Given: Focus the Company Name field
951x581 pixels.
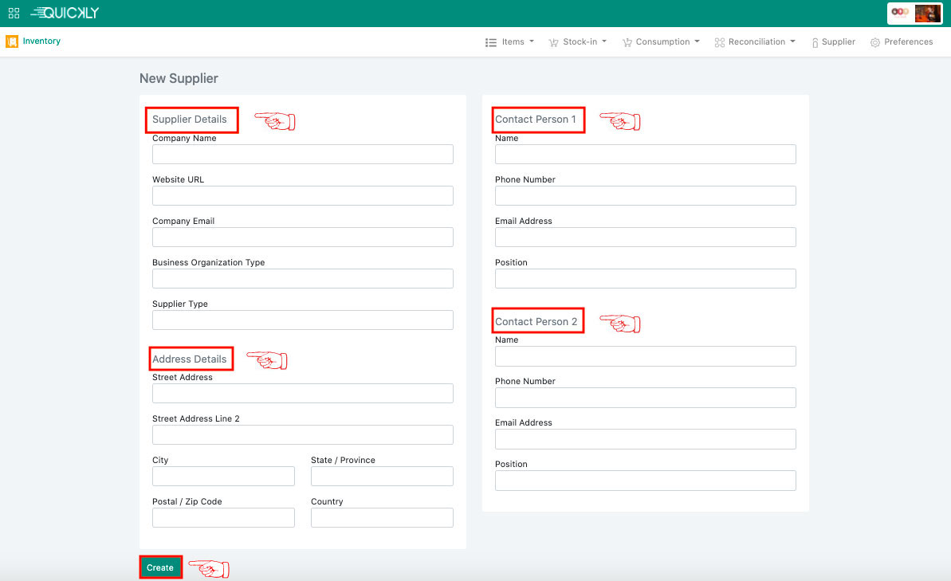Looking at the screenshot, I should click(x=302, y=155).
